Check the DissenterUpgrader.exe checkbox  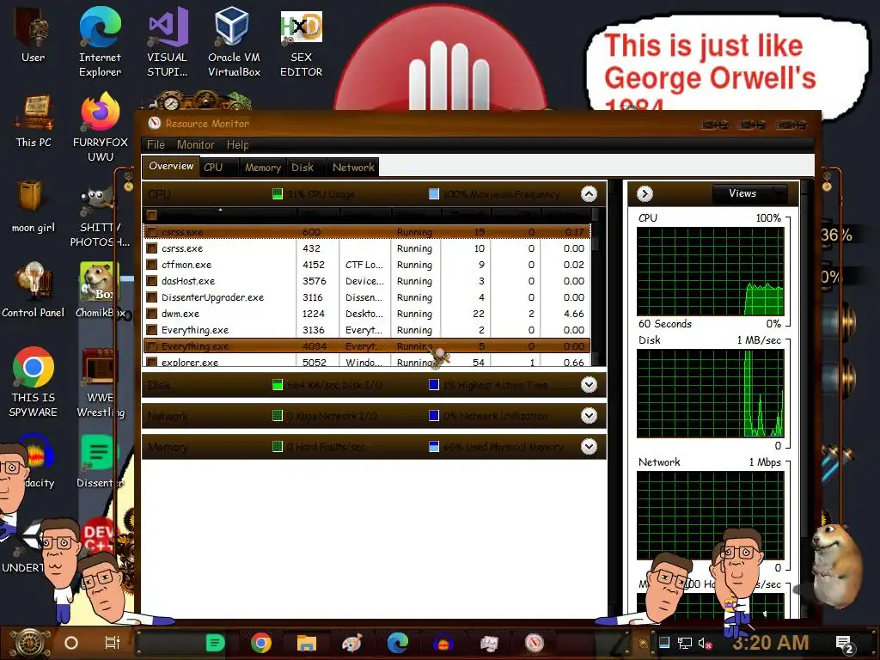coord(151,296)
